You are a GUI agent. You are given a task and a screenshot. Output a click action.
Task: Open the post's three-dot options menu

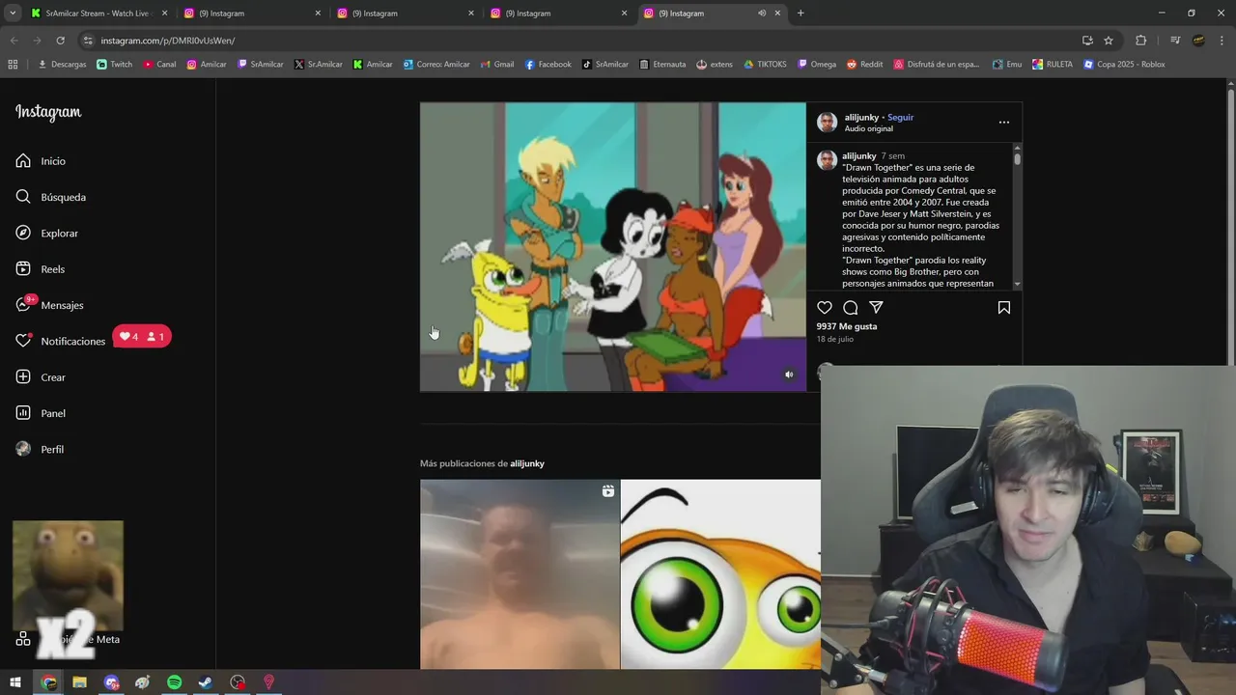pyautogui.click(x=1004, y=123)
